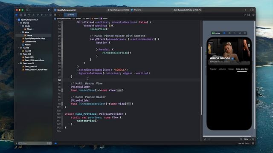Open the breakpoint navigator
Image resolution: width=273 pixels, height=153 pixels.
click(x=46, y=15)
